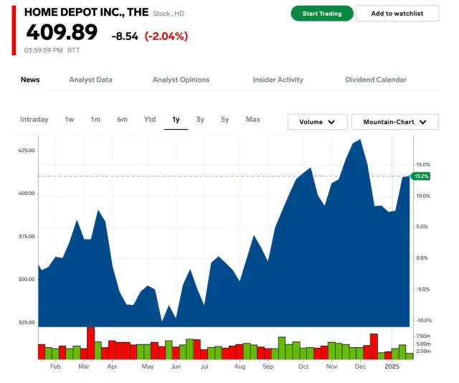View the Insider Activity tab
This screenshot has height=383, width=459.
click(278, 80)
